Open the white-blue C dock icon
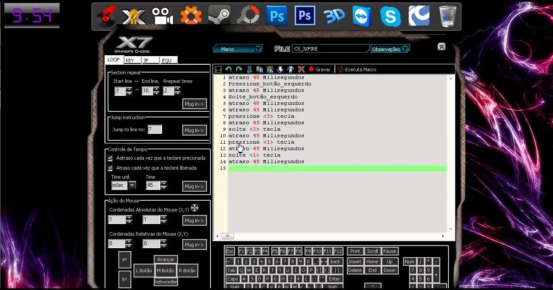This screenshot has height=290, width=553. pyautogui.click(x=419, y=16)
